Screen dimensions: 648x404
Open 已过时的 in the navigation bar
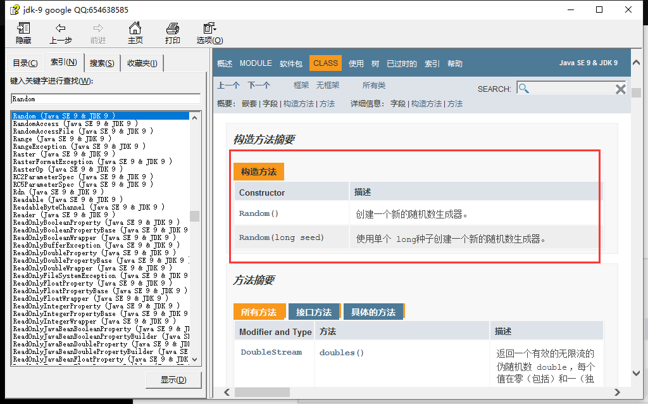point(402,64)
